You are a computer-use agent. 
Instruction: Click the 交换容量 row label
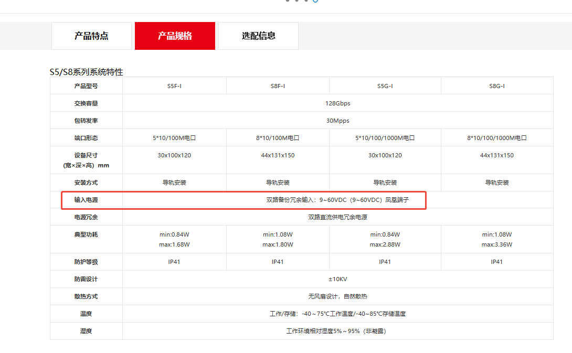point(86,103)
